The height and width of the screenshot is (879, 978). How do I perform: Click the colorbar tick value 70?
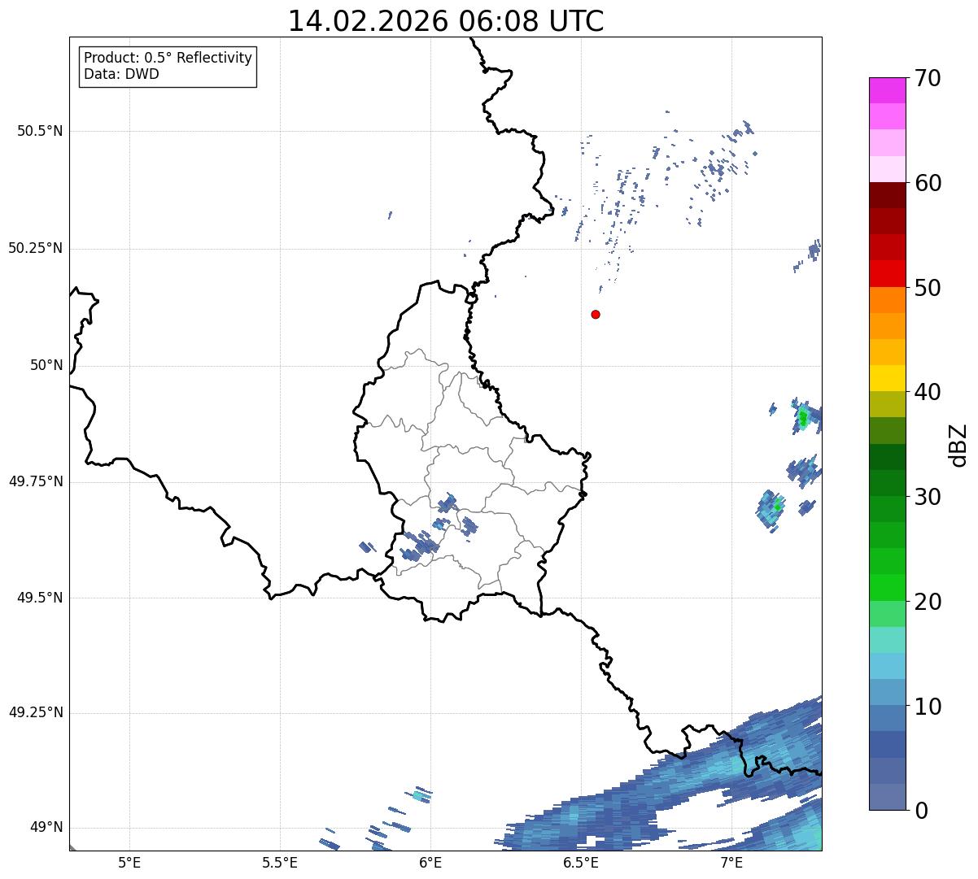click(928, 78)
